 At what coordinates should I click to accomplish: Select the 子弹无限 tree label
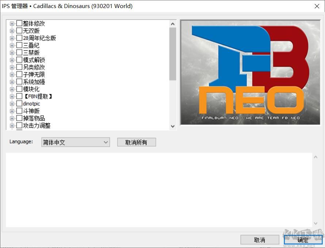34,74
